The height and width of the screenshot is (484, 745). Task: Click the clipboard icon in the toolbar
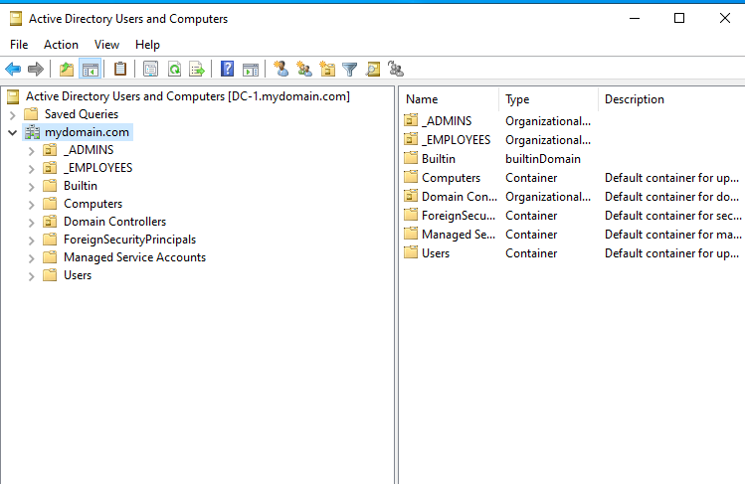pos(120,70)
